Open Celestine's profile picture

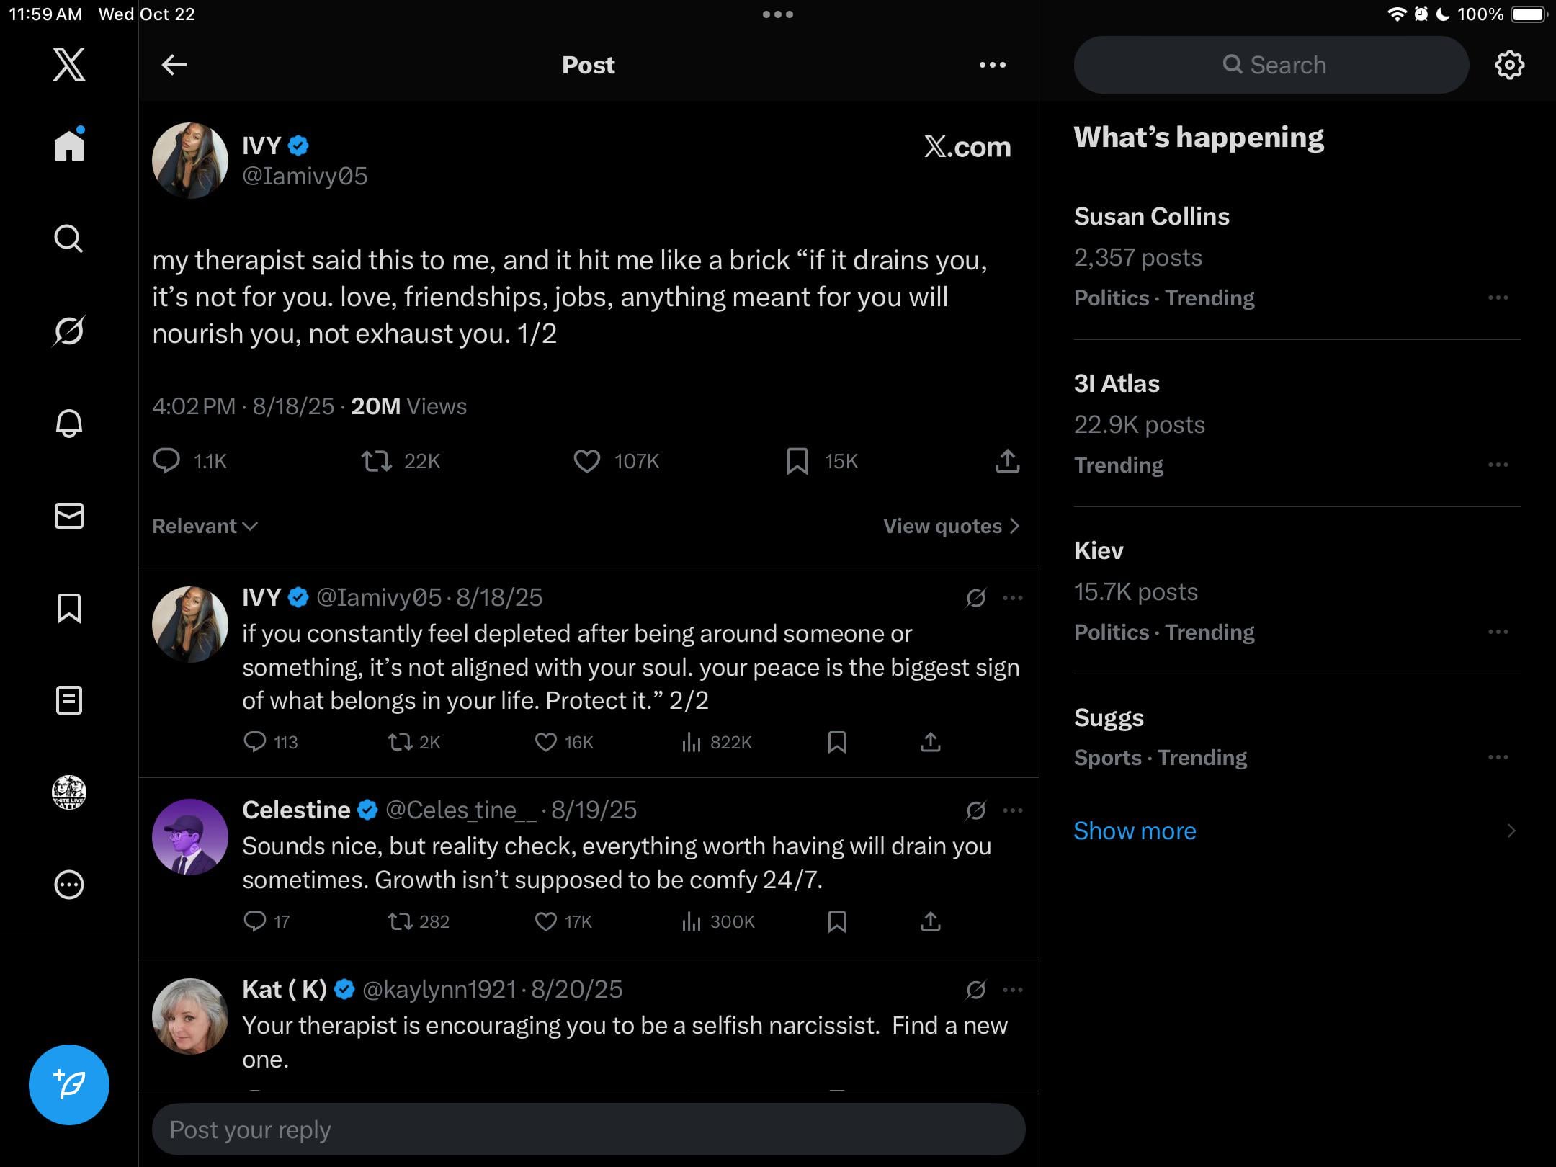coord(190,837)
